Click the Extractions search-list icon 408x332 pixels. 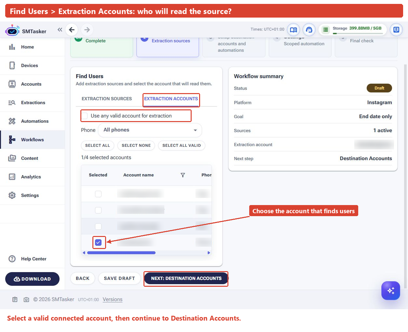(12, 103)
